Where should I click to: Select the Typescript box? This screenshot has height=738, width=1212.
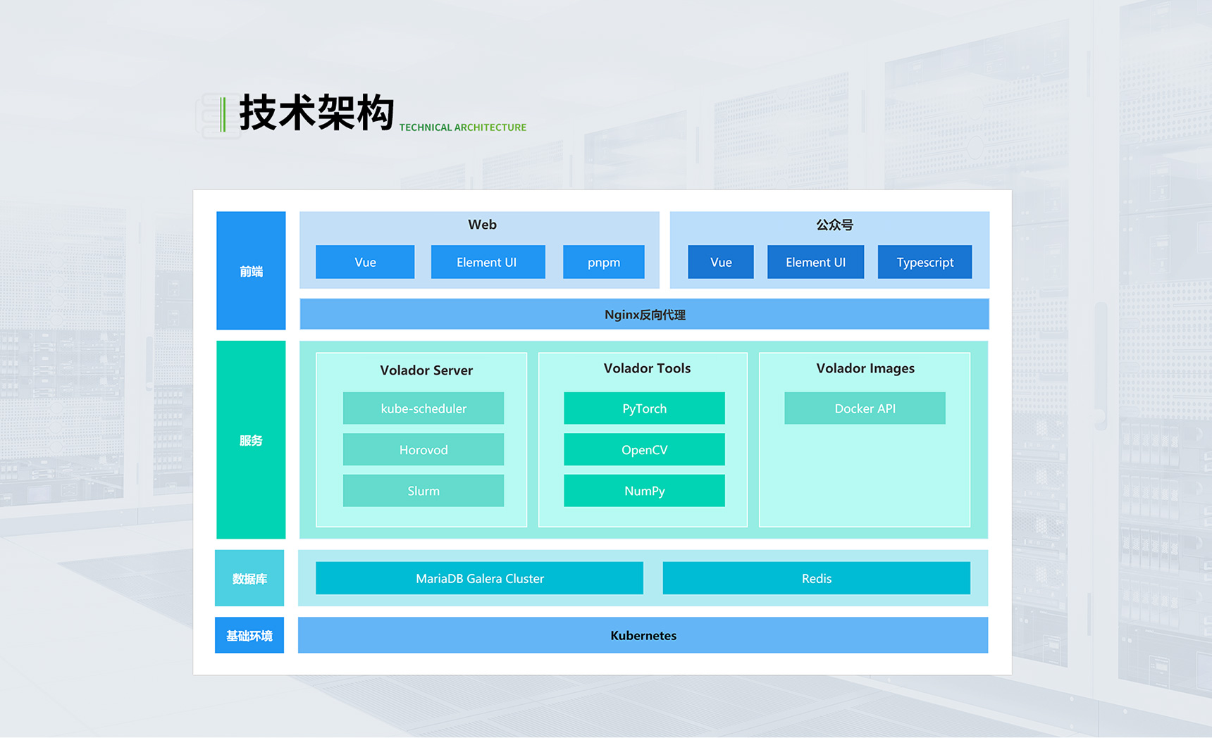click(925, 262)
